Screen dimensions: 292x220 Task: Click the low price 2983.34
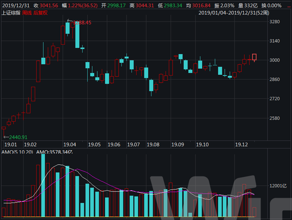coord(173,6)
